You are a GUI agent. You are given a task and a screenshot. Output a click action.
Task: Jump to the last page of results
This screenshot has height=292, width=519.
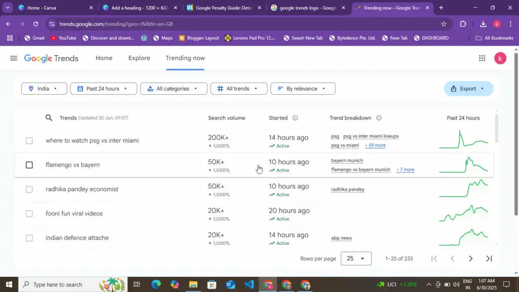pyautogui.click(x=489, y=259)
